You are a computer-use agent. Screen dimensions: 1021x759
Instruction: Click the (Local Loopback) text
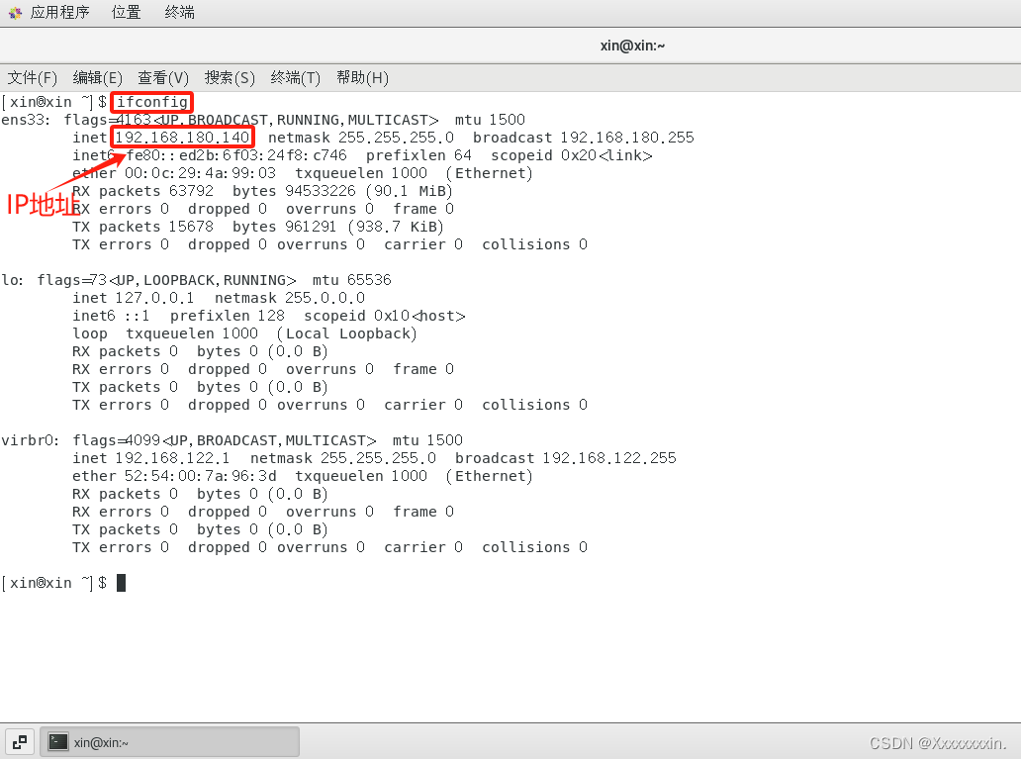[x=346, y=333]
